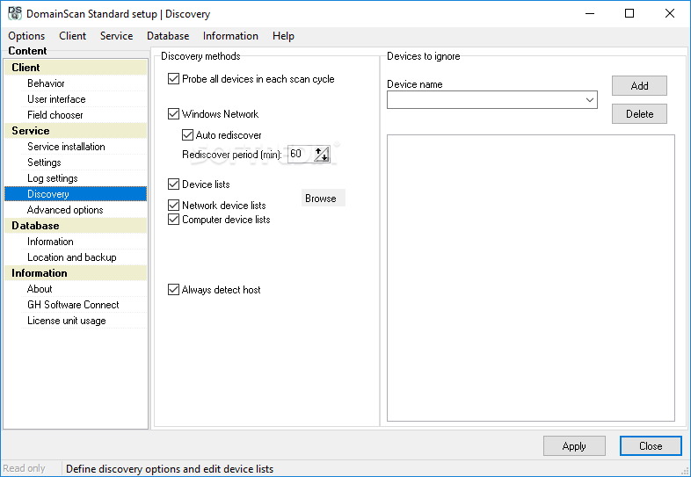Click the Rediscover period value field
This screenshot has width=691, height=477.
pyautogui.click(x=301, y=154)
